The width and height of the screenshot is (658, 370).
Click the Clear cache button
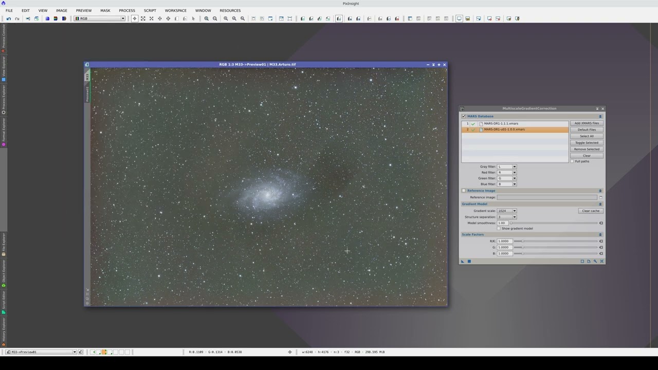[590, 211]
